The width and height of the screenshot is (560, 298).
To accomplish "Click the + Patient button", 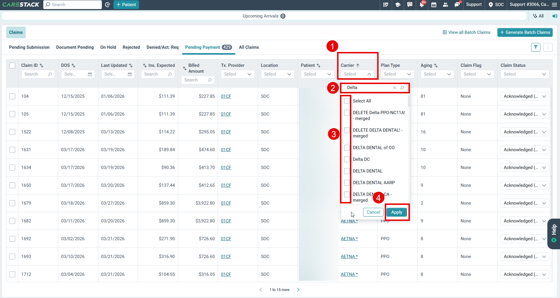I will click(x=126, y=5).
